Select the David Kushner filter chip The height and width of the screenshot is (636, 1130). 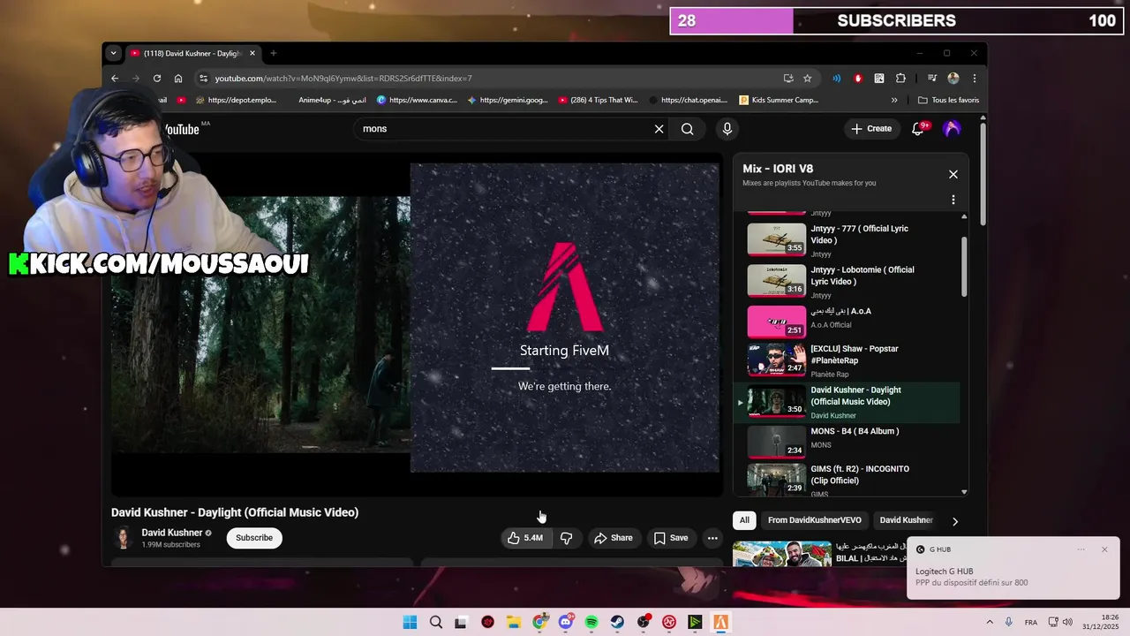(906, 520)
